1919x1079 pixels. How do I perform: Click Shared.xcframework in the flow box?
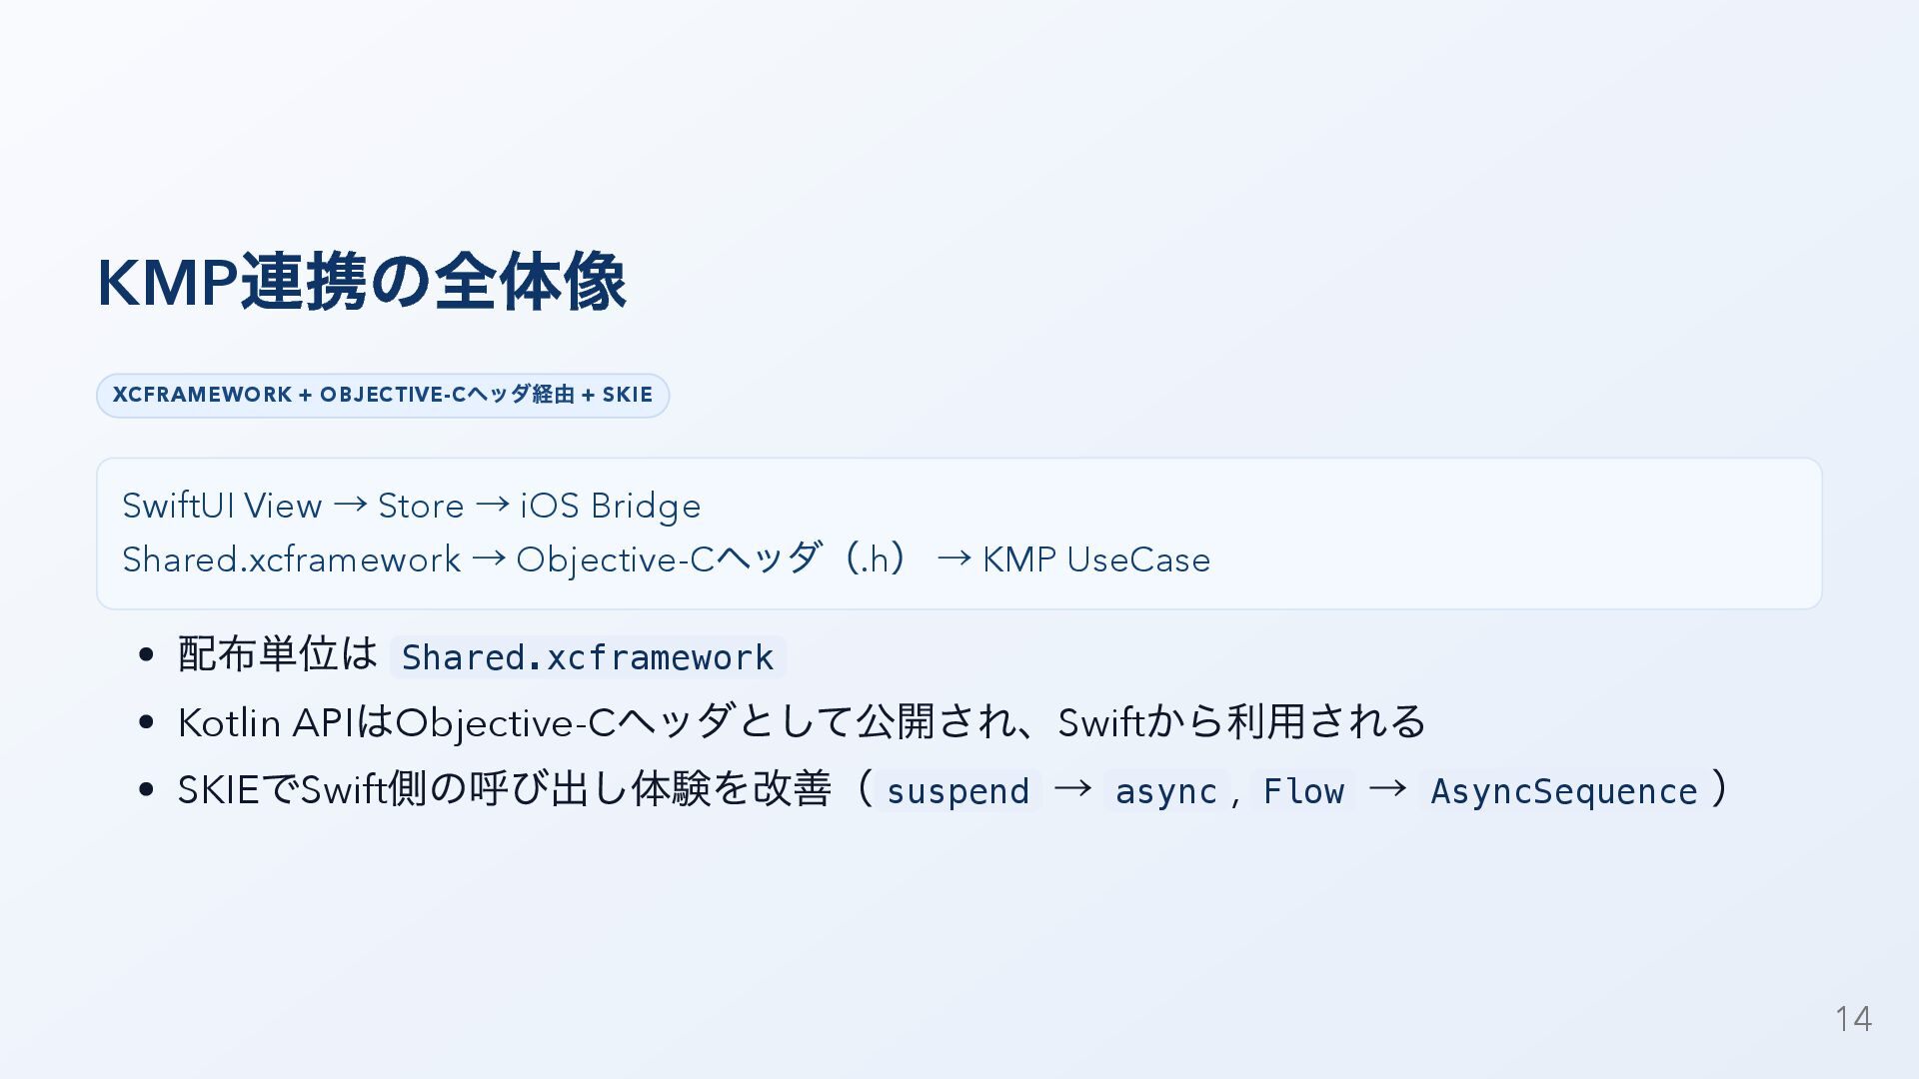[x=292, y=559]
